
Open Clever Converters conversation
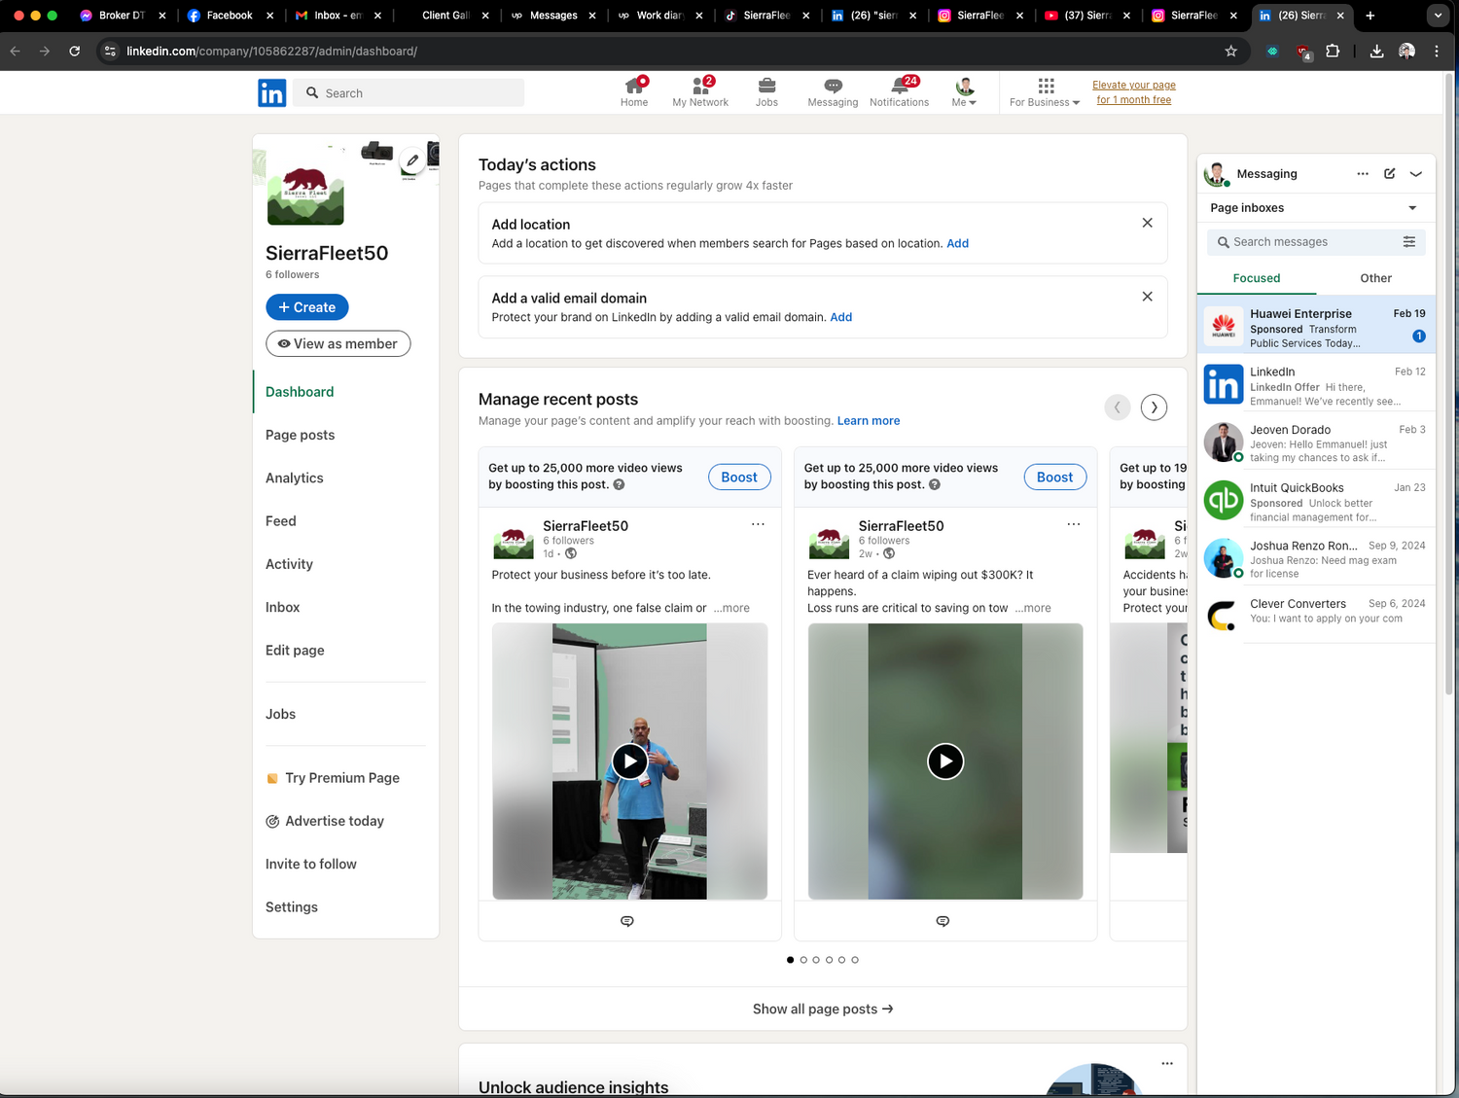1316,613
